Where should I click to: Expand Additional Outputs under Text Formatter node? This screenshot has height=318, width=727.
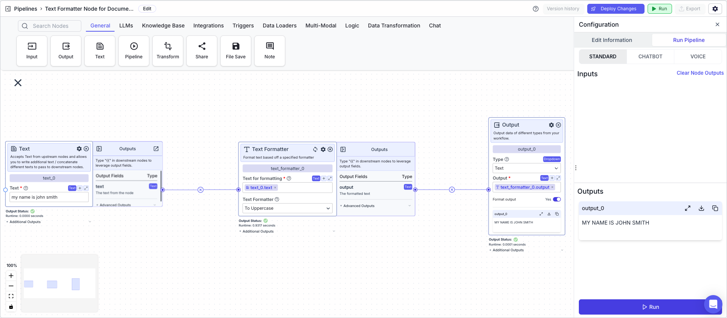pos(287,231)
